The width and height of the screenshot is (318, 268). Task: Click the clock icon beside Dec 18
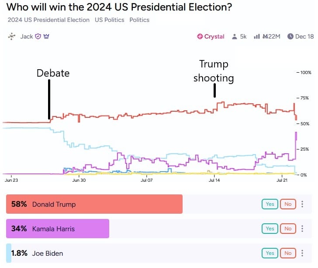[290, 36]
